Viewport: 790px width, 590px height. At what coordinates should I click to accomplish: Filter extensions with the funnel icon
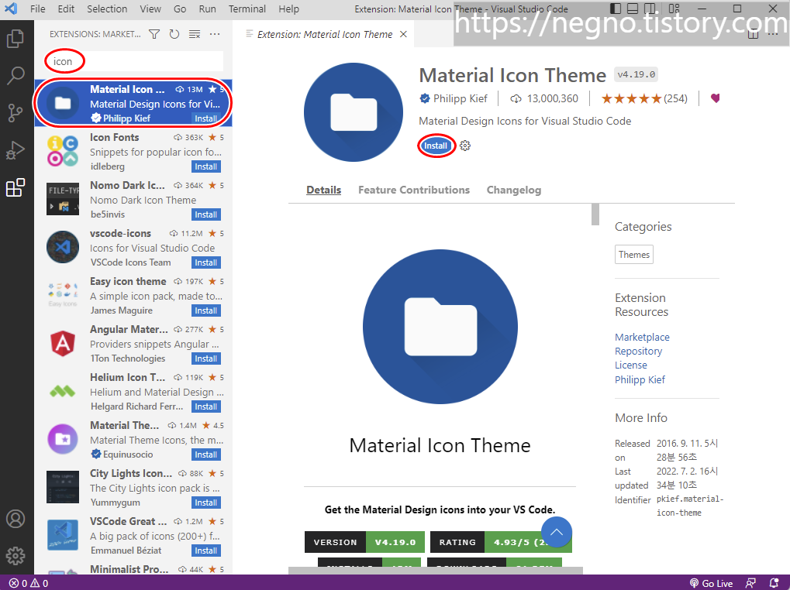point(154,34)
